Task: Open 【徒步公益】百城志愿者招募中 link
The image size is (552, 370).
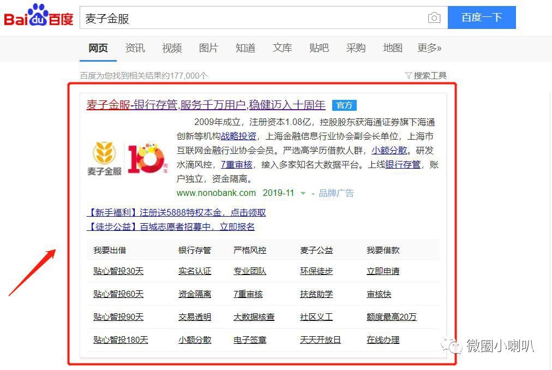Action: point(171,226)
